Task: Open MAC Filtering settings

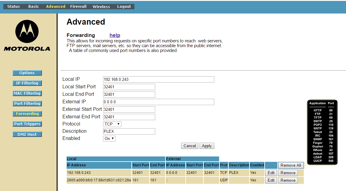Action: [x=27, y=93]
